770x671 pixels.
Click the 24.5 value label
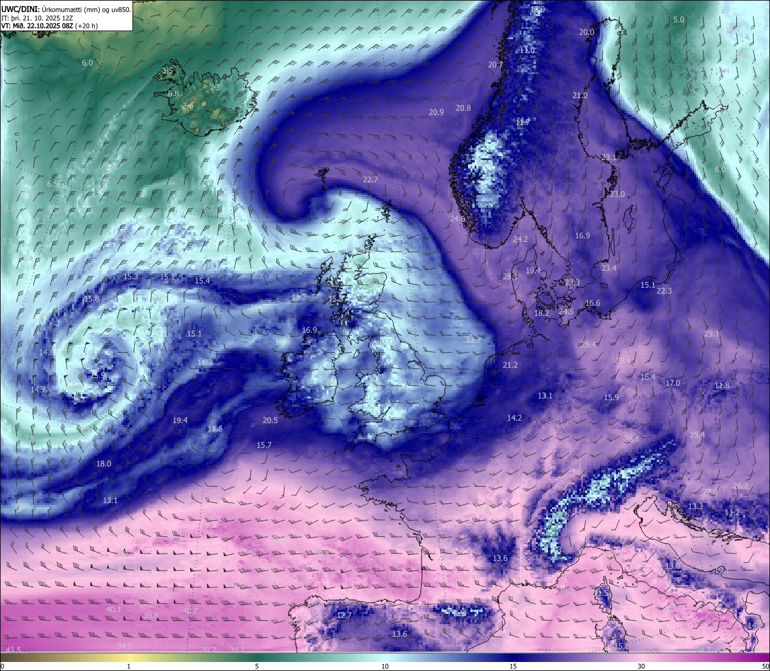[x=566, y=311]
